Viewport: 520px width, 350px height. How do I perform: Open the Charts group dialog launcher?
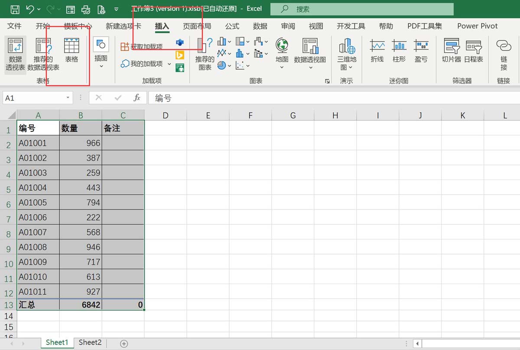coord(327,81)
